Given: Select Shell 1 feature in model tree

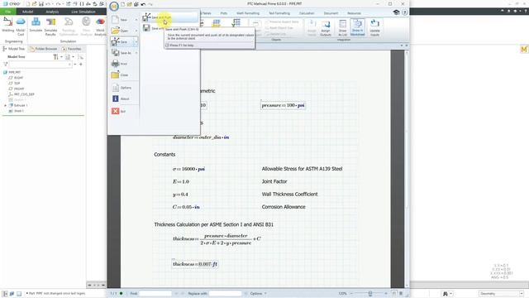Looking at the screenshot, I should pos(17,111).
